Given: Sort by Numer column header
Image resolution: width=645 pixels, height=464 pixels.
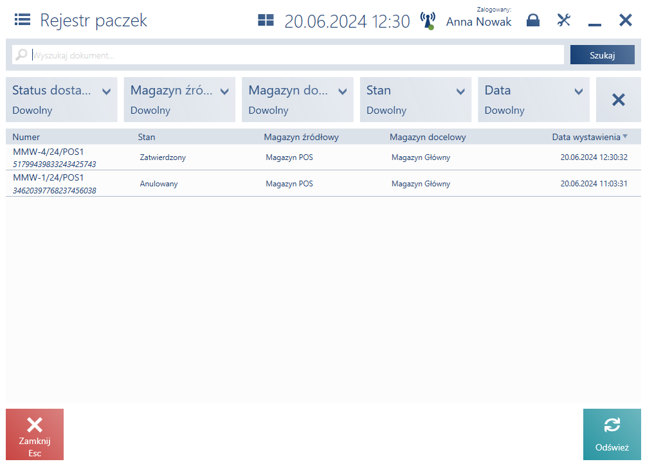Looking at the screenshot, I should [26, 137].
